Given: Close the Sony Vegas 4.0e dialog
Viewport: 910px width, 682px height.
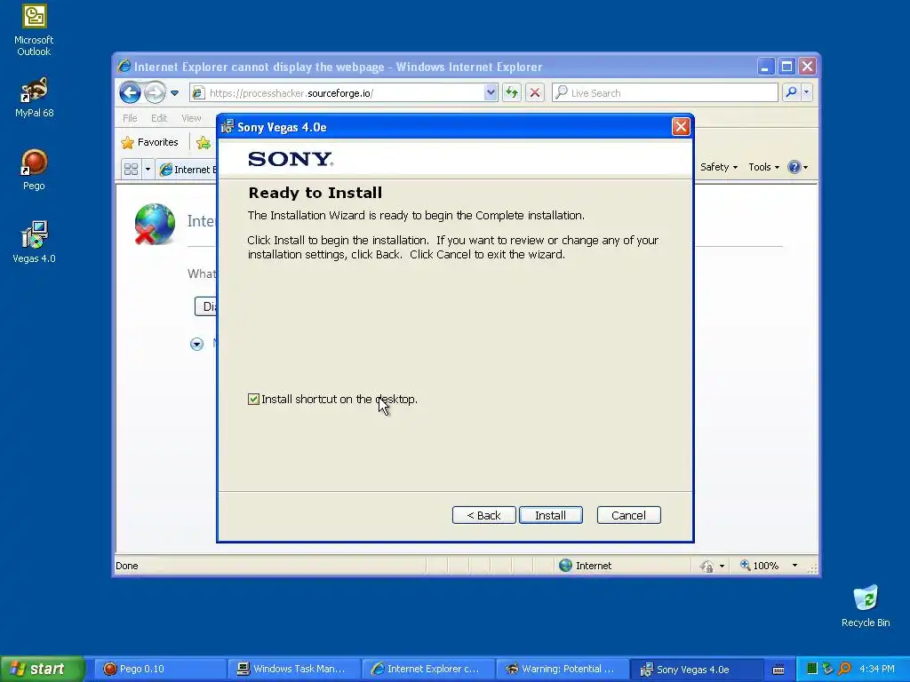Looking at the screenshot, I should pos(681,126).
